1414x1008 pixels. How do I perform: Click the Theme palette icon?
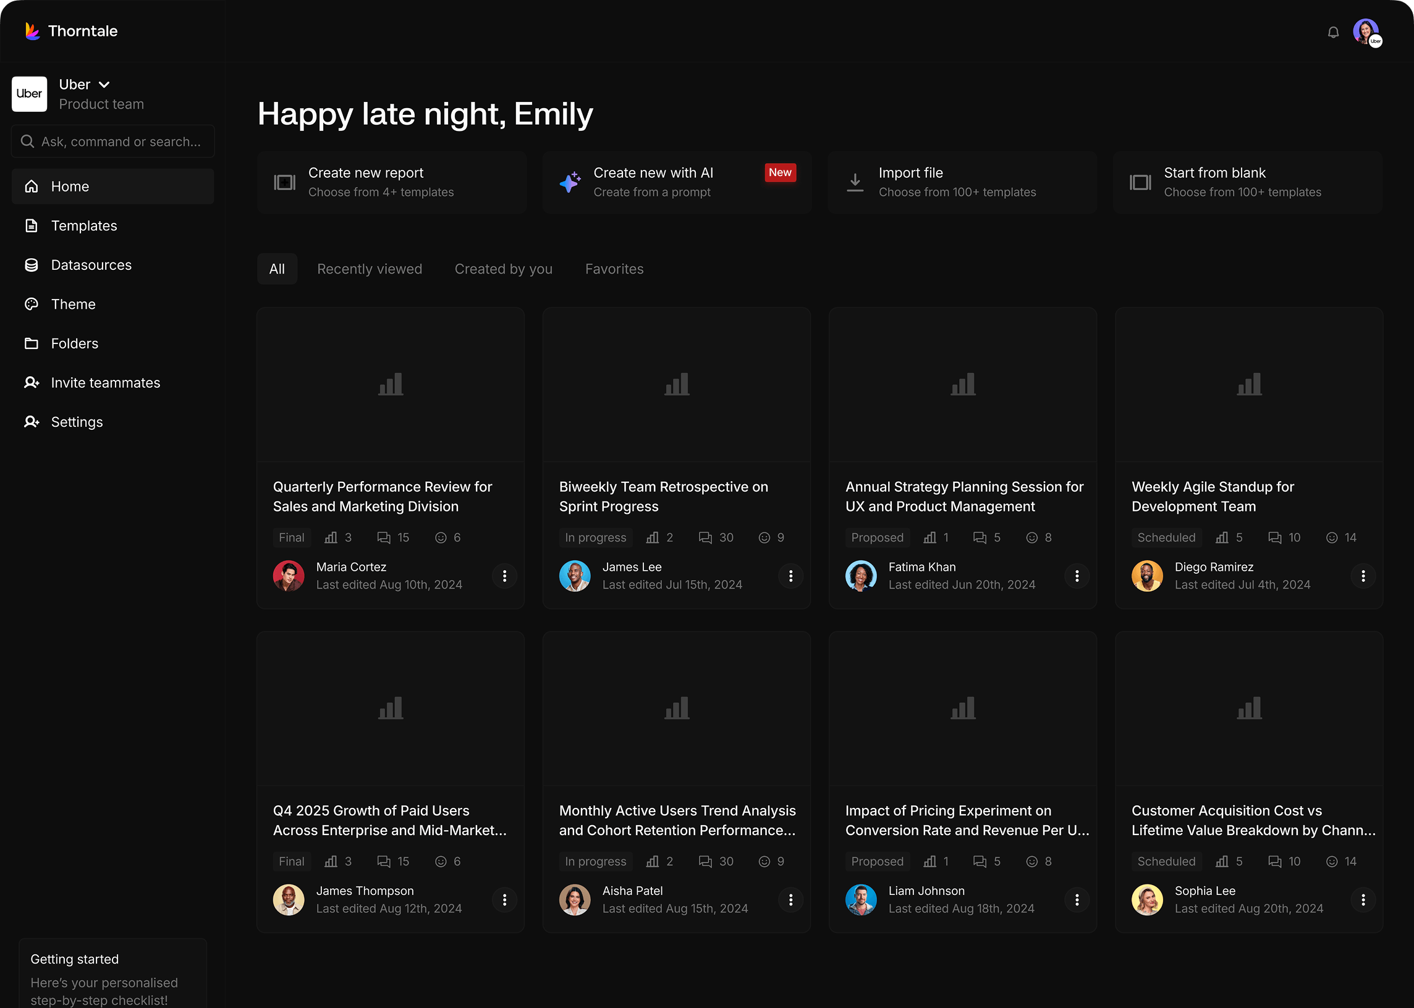click(x=32, y=303)
